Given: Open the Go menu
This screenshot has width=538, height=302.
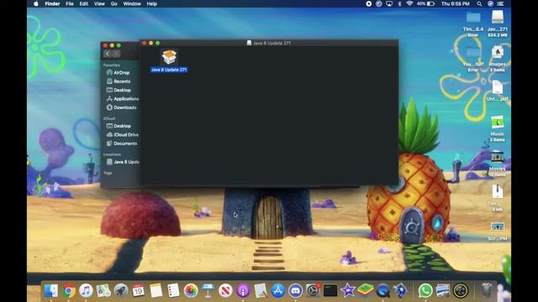Looking at the screenshot, I should click(x=114, y=3).
